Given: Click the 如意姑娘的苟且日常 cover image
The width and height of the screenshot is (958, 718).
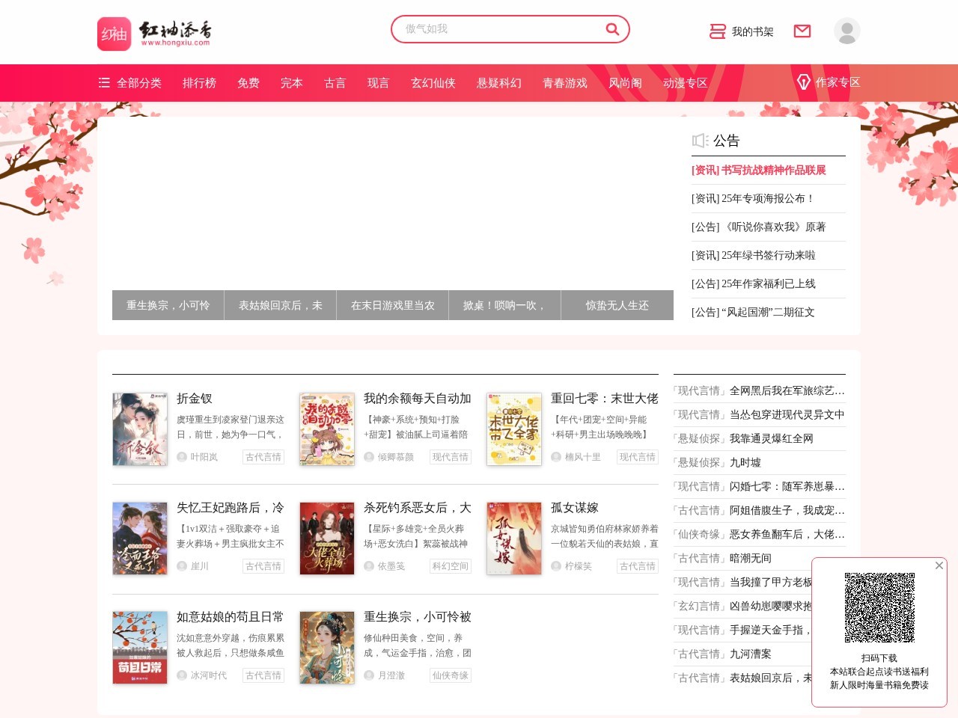Looking at the screenshot, I should pyautogui.click(x=140, y=648).
